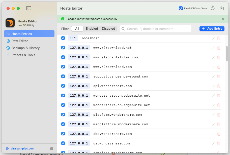Click the save/export icon in title bar
230x155 pixels.
tap(222, 8)
